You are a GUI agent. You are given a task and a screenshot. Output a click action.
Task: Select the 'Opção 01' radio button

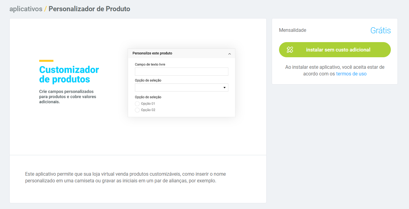pyautogui.click(x=137, y=104)
